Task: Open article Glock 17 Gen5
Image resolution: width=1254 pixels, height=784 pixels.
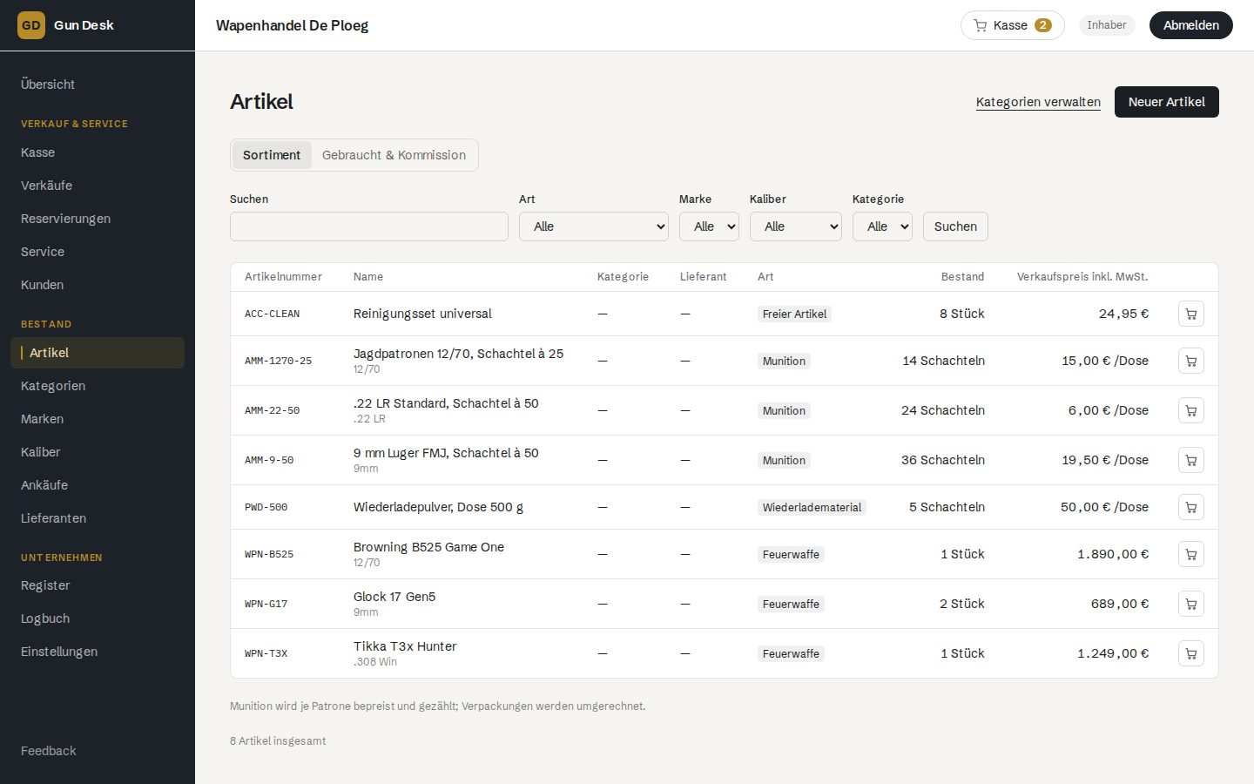Action: 394,597
